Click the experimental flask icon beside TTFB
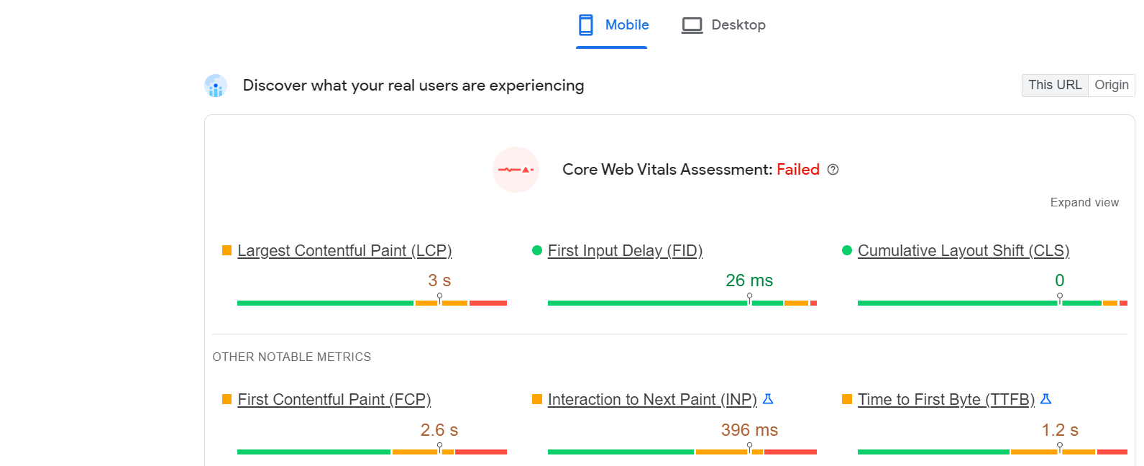This screenshot has width=1144, height=466. point(1046,398)
